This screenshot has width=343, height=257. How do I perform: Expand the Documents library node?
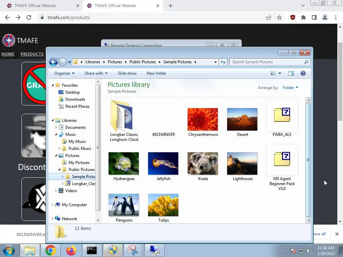coord(56,127)
